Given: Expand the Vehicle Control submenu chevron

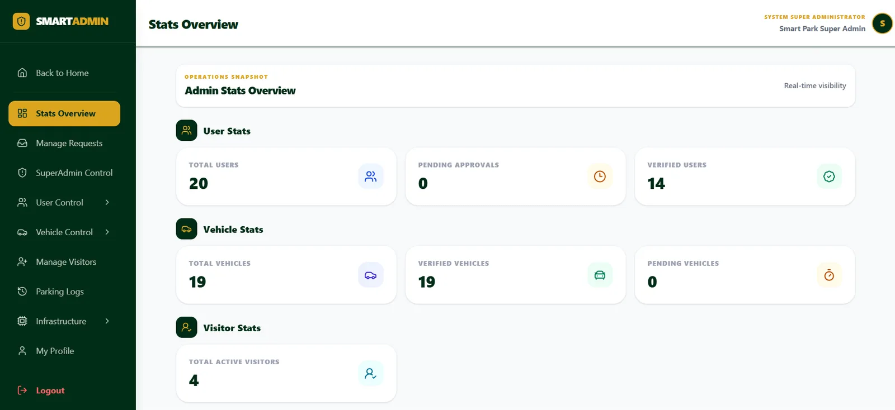Looking at the screenshot, I should [107, 232].
